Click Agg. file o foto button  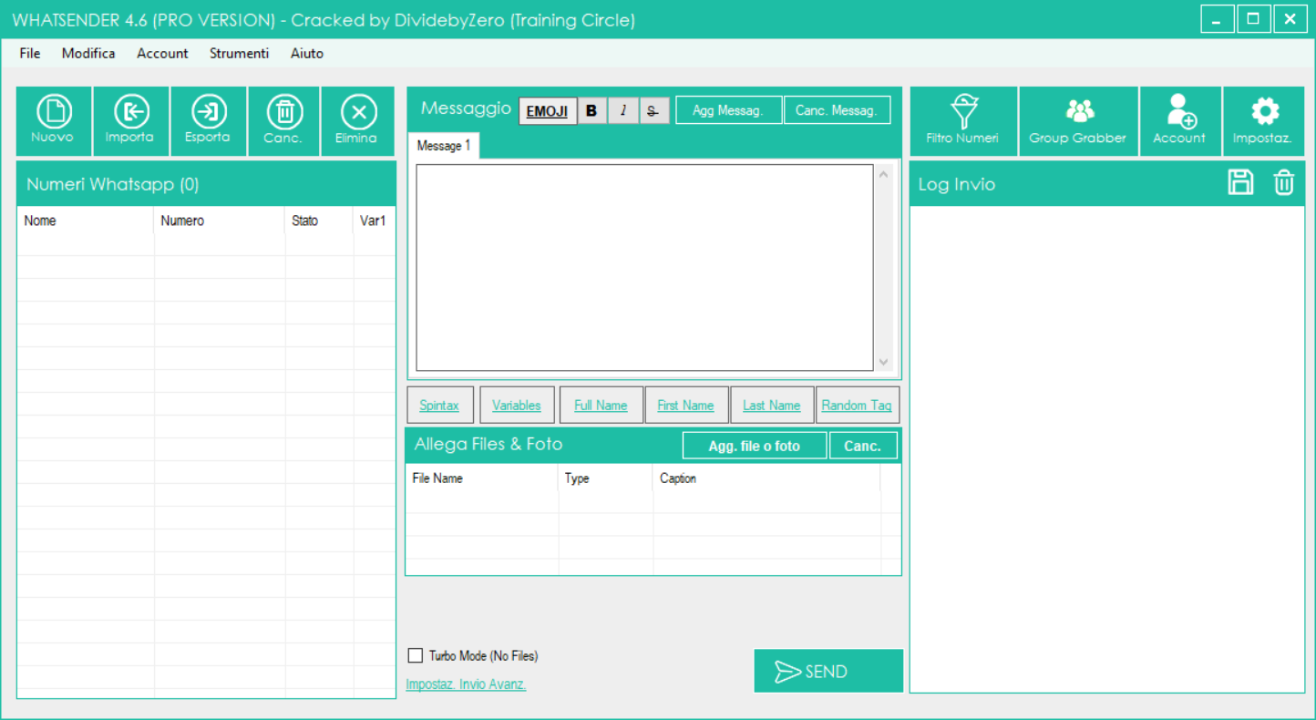755,446
